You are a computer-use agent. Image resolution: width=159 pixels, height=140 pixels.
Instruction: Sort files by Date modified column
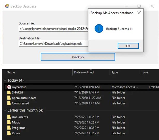coord(84,72)
